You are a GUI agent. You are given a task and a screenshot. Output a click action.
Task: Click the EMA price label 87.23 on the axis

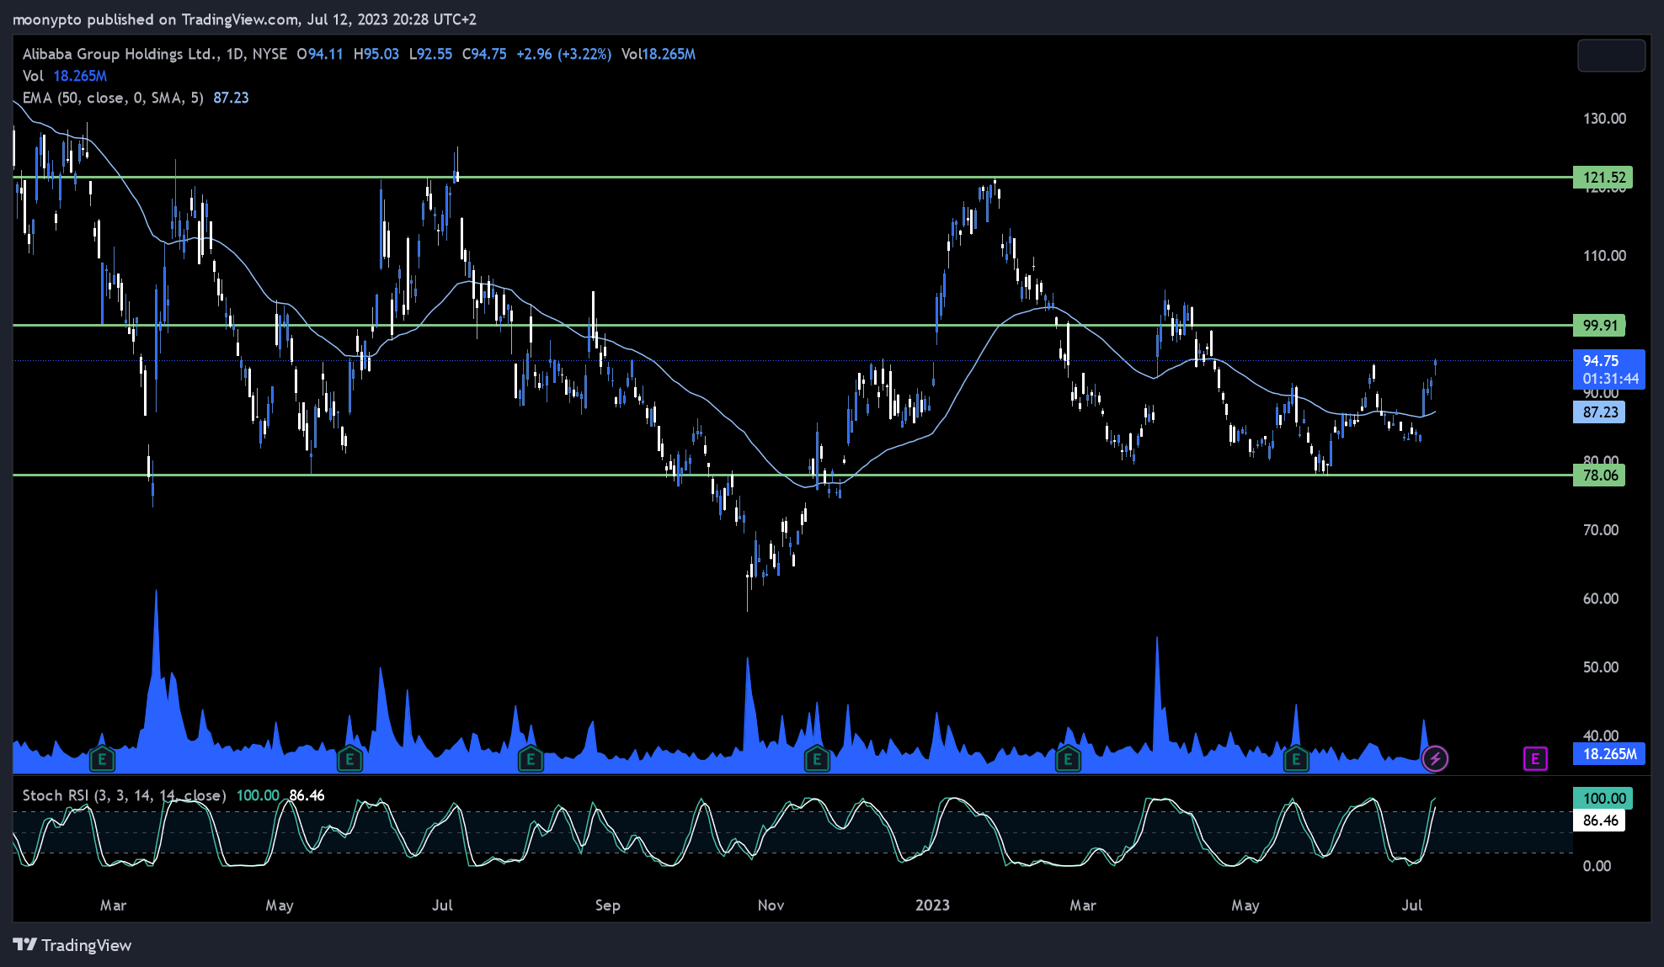pos(1599,412)
